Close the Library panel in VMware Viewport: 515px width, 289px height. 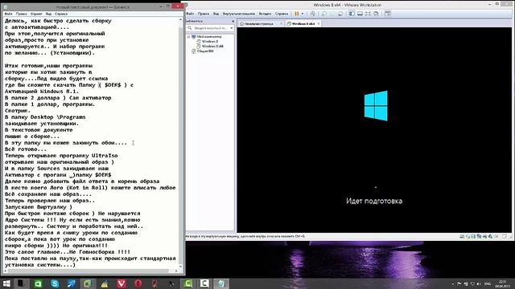click(x=233, y=22)
